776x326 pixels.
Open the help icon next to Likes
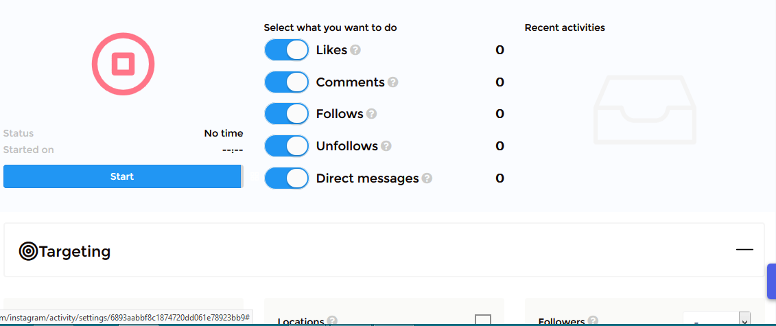pos(355,50)
